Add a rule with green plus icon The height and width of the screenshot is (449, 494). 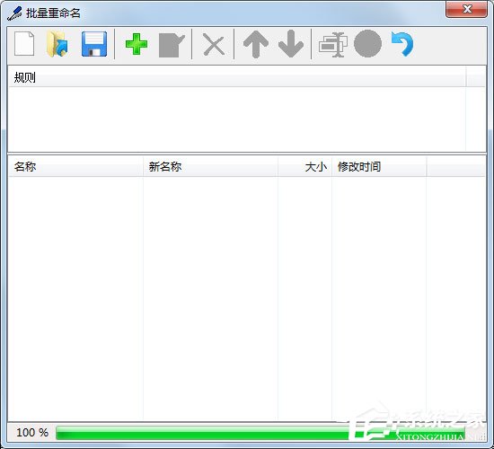point(137,44)
